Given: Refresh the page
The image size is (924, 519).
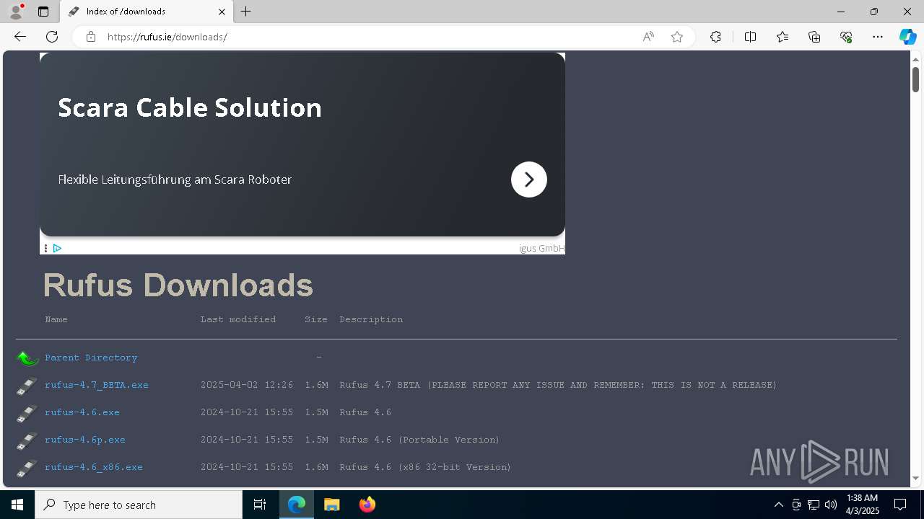Looking at the screenshot, I should 52,37.
